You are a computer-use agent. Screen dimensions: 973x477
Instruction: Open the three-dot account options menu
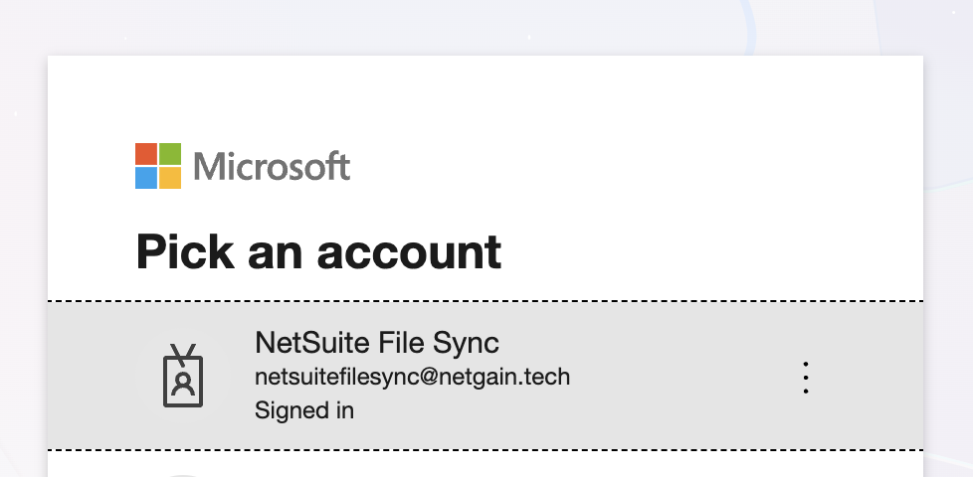(806, 378)
